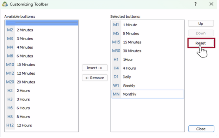The height and width of the screenshot is (138, 219).
Task: Pick the D1 Daily icon
Action: click(116, 77)
